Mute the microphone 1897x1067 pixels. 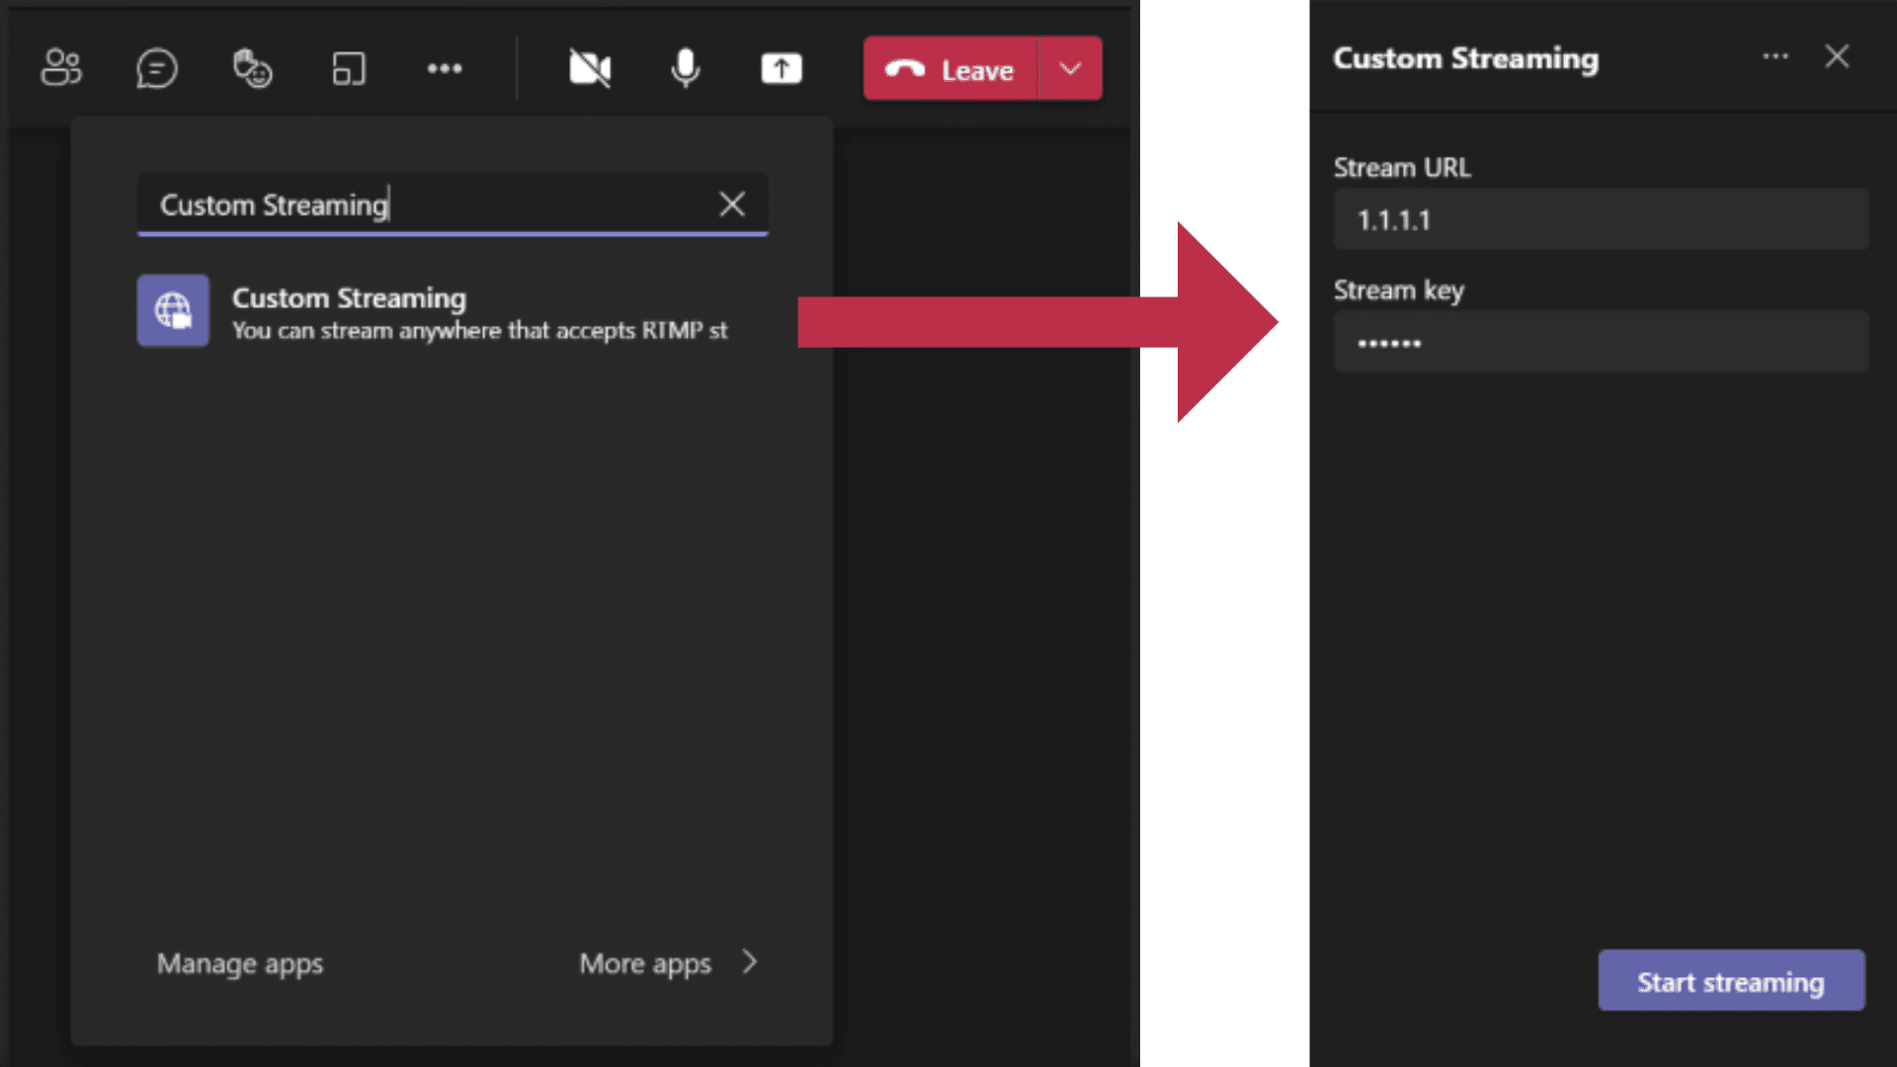coord(685,68)
